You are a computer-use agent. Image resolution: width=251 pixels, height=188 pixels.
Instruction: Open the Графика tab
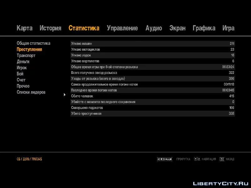pos(204,28)
